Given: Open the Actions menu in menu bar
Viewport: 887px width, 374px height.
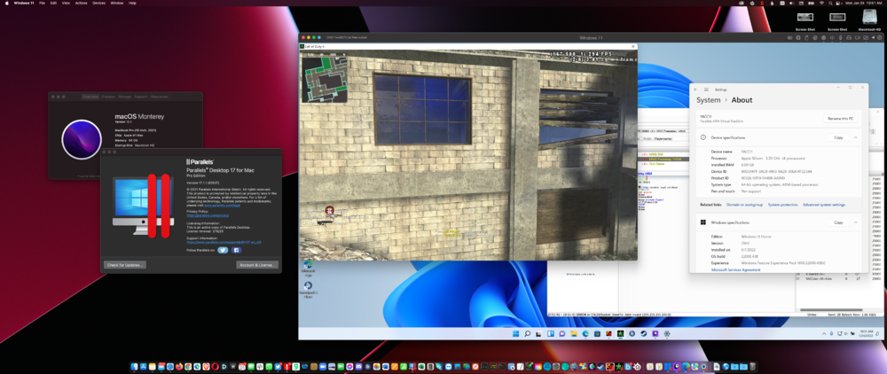Looking at the screenshot, I should point(81,4).
